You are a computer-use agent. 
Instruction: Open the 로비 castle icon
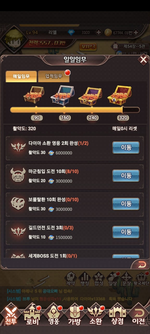(32, 315)
